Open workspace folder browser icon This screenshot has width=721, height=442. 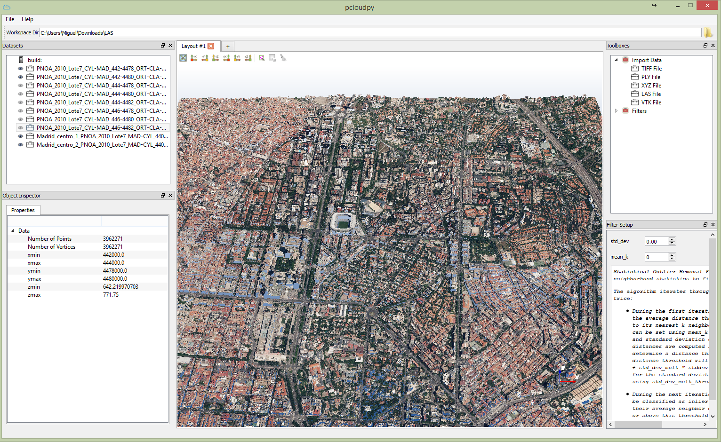point(708,32)
